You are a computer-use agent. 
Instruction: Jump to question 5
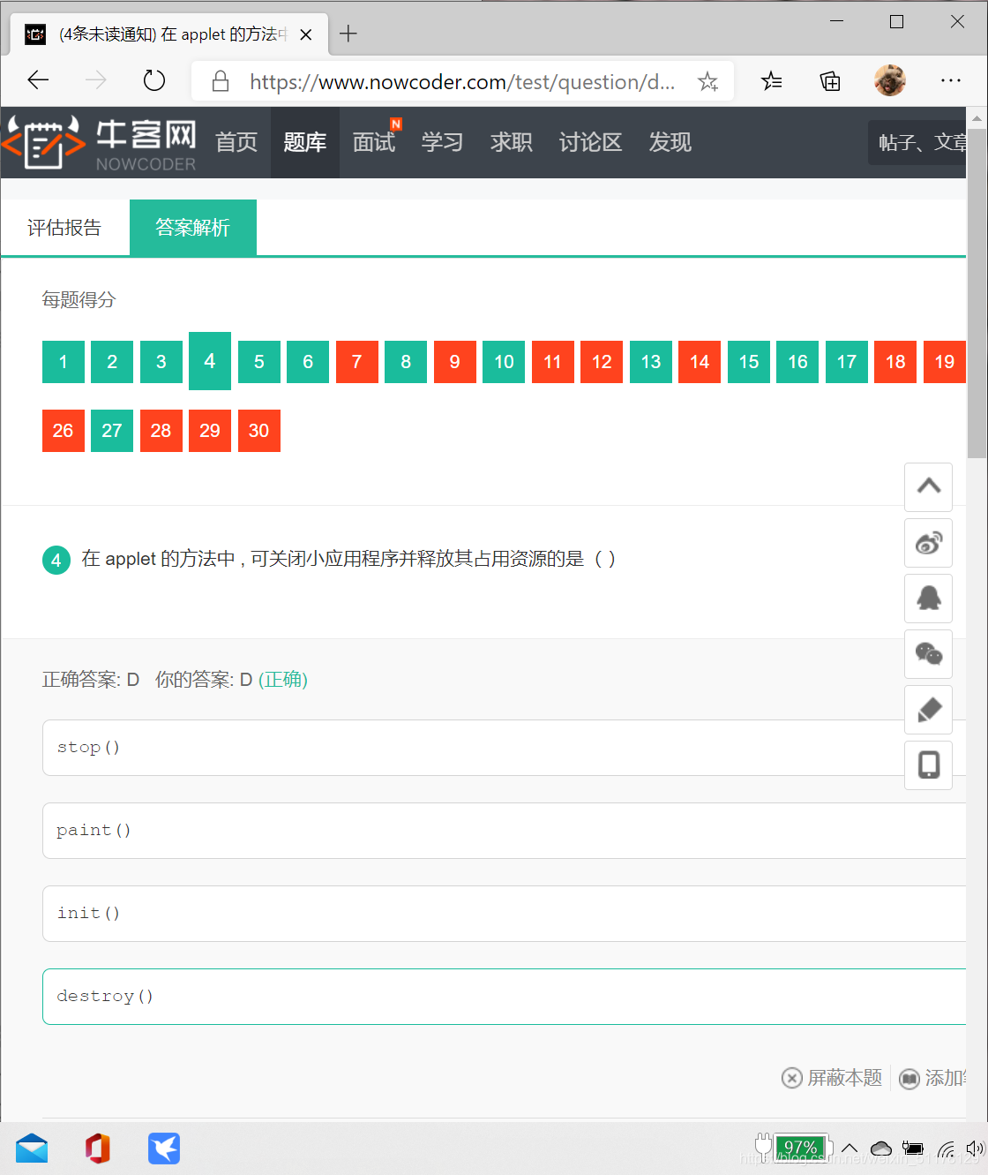[259, 362]
